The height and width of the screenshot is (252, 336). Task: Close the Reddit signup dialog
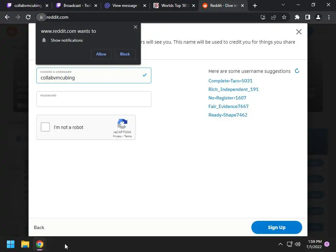(x=299, y=32)
